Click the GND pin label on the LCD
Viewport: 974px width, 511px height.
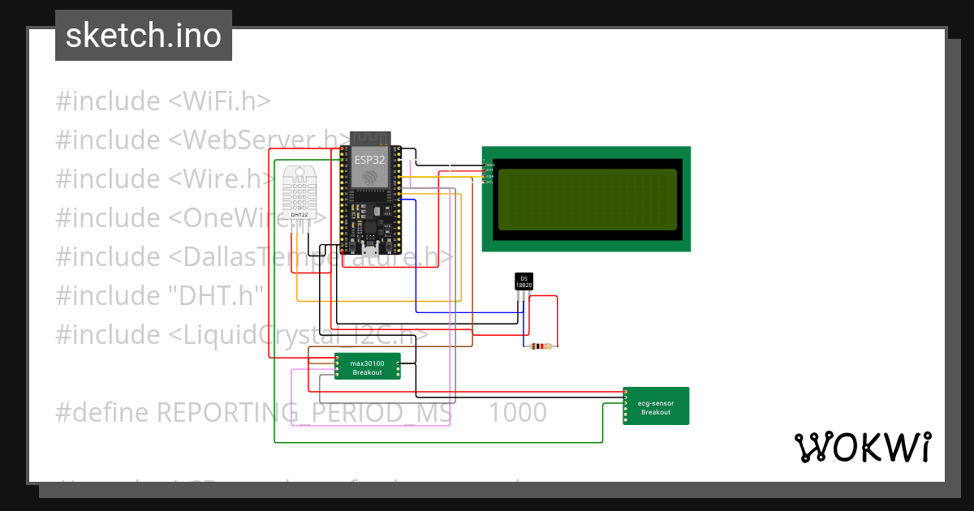pos(490,165)
